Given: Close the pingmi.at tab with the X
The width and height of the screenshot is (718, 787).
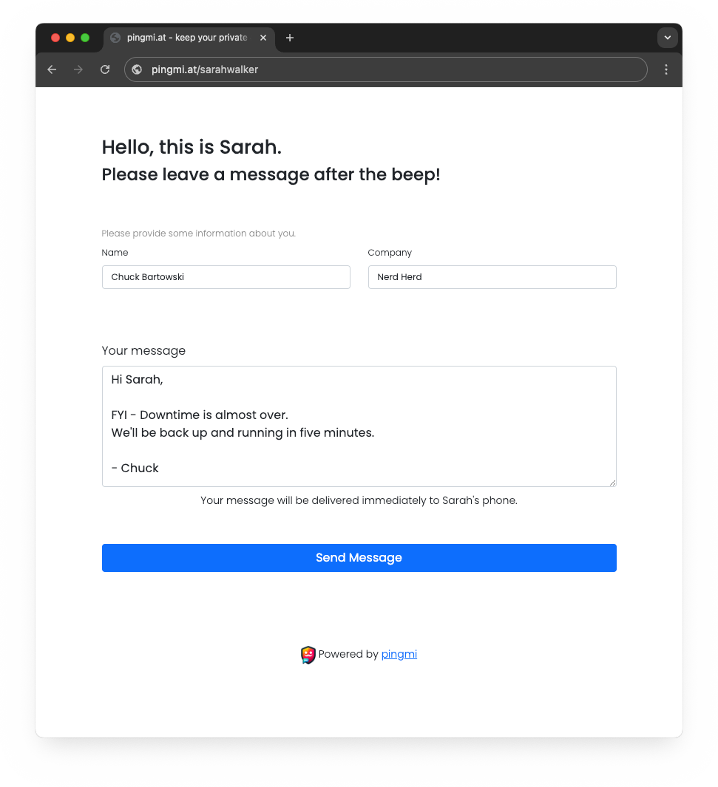Looking at the screenshot, I should pos(263,38).
